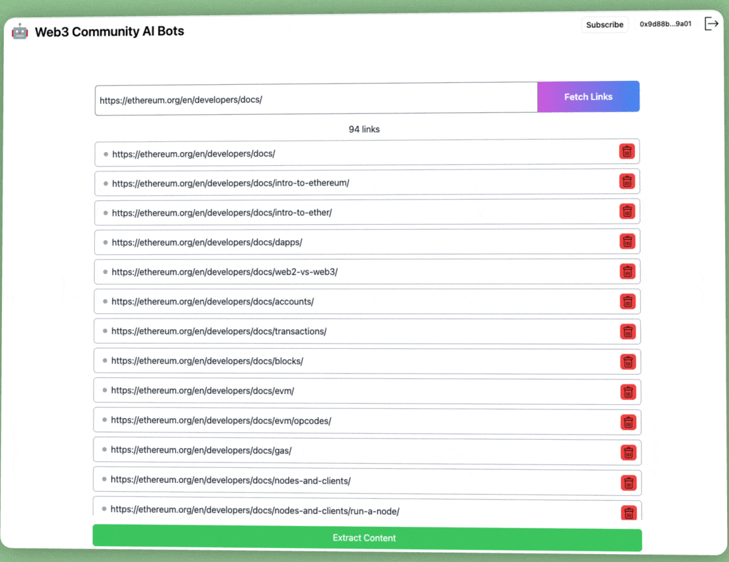Click the Extract Content button

point(367,538)
